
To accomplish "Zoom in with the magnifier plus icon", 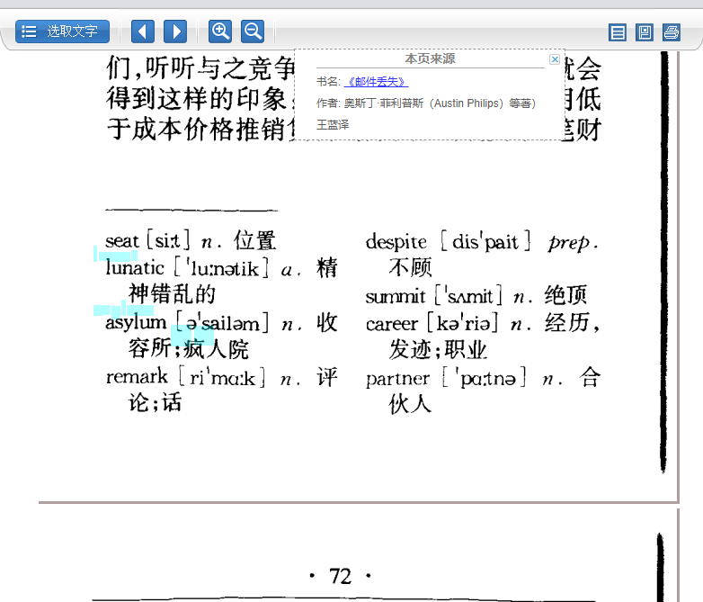I will tap(220, 31).
